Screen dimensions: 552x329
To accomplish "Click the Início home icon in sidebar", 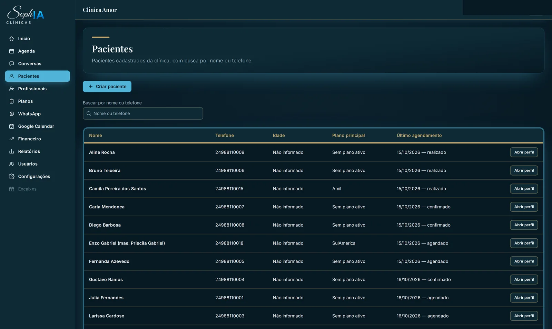I will 12,39.
